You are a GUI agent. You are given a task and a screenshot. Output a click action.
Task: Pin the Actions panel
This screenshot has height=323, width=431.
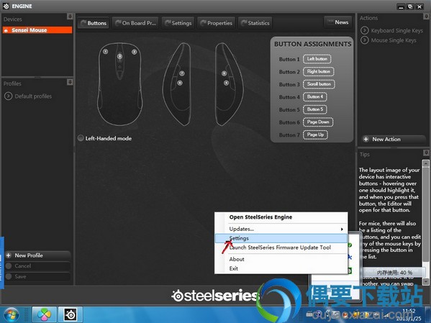(x=426, y=17)
